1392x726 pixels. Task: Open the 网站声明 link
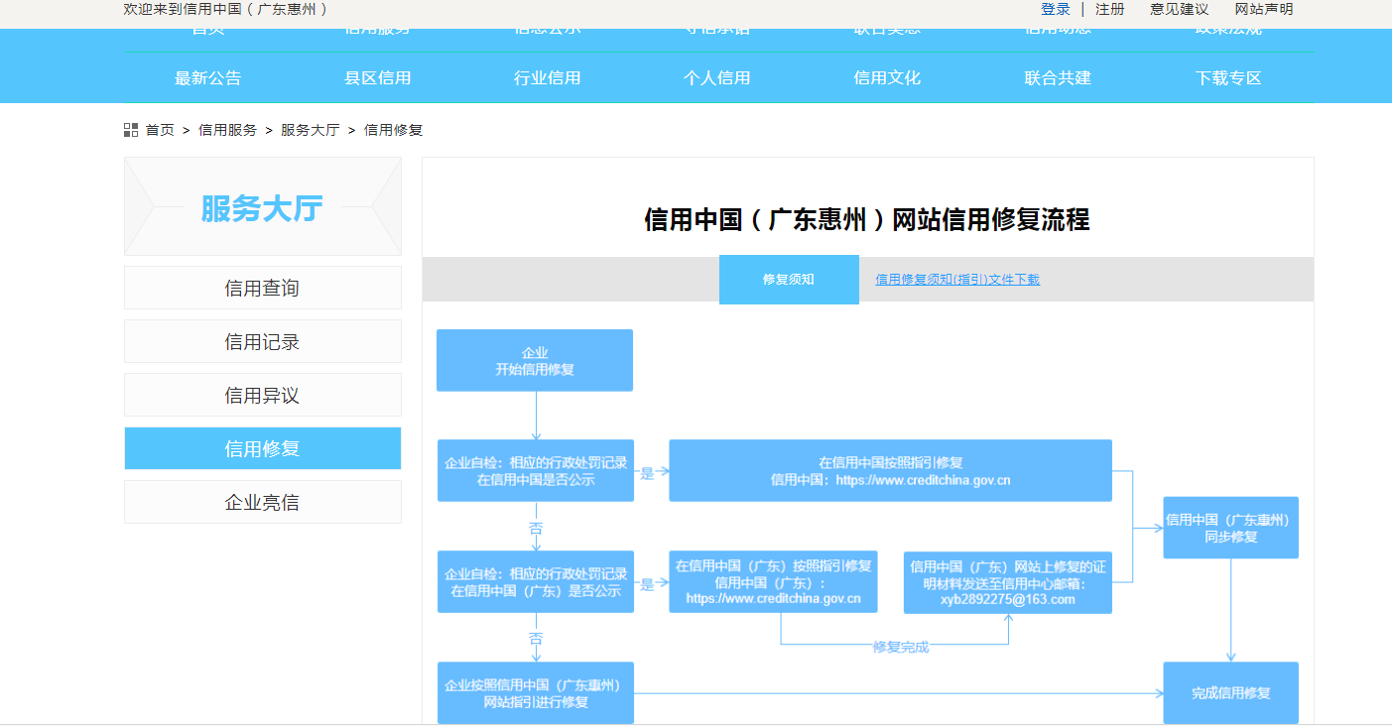[x=1264, y=9]
